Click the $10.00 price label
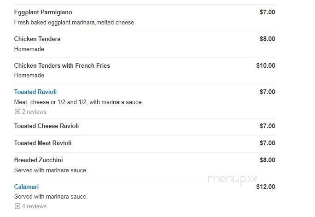This screenshot has height=217, width=315. pos(266,66)
